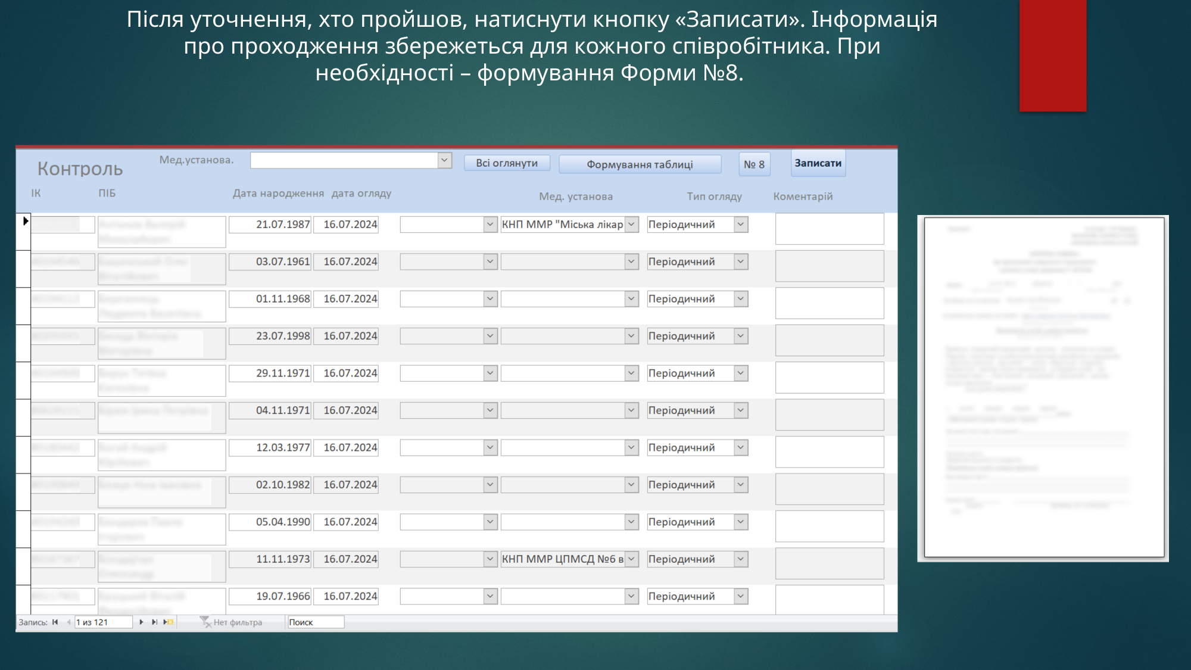
Task: Open institution dropdown in 02.10.1982 row
Action: [632, 485]
